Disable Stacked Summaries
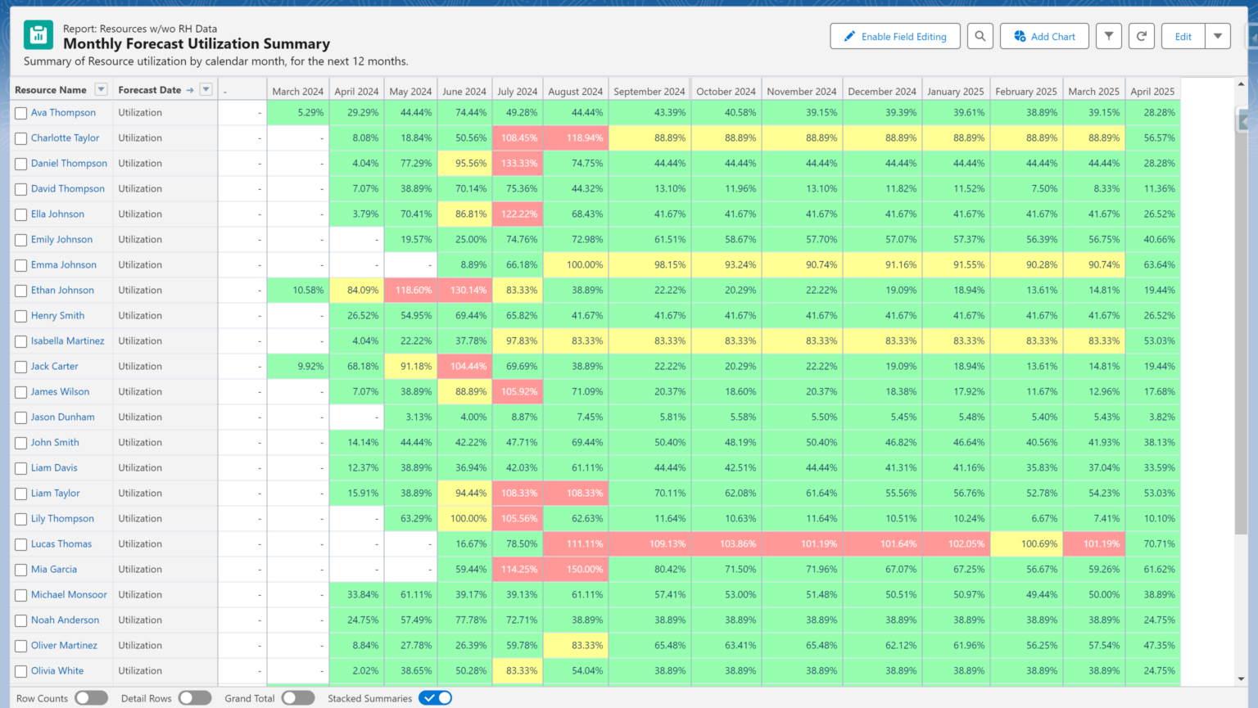 tap(435, 697)
